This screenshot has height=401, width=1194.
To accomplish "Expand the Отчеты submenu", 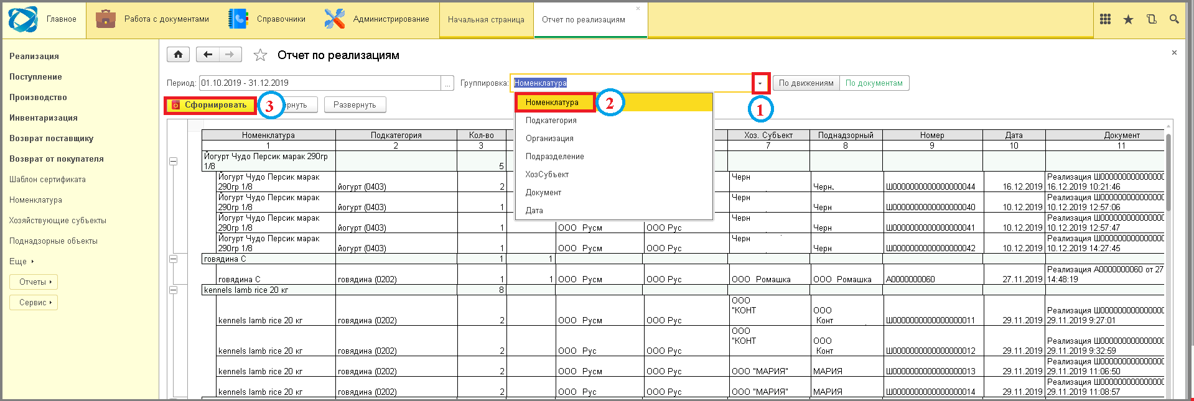I will 34,282.
